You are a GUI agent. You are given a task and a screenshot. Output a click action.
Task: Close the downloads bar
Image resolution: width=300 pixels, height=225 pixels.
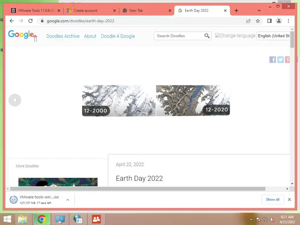[x=289, y=200]
